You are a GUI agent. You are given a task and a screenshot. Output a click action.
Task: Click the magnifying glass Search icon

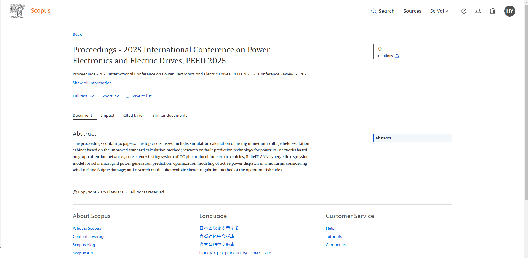pyautogui.click(x=374, y=11)
